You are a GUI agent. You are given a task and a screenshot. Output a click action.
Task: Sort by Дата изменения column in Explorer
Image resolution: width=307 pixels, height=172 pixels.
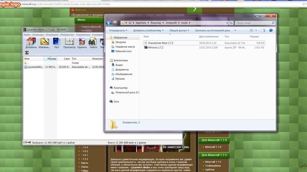tap(209, 36)
